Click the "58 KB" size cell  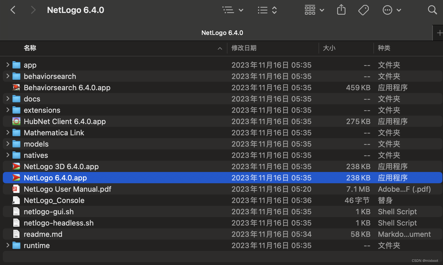point(360,234)
